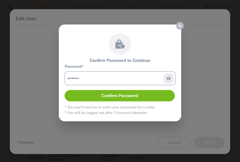Viewport: 240px width, 162px height.
Task: Expand the chevron next to Organization
Action: (187, 6)
